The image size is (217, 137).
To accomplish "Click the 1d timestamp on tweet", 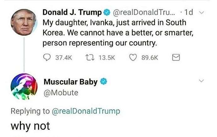I will (189, 13).
